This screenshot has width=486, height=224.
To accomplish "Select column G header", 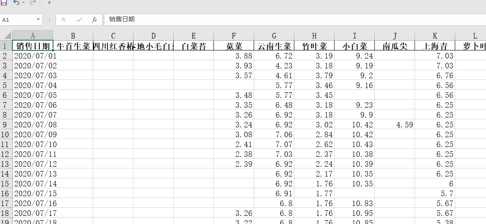I will [x=274, y=36].
